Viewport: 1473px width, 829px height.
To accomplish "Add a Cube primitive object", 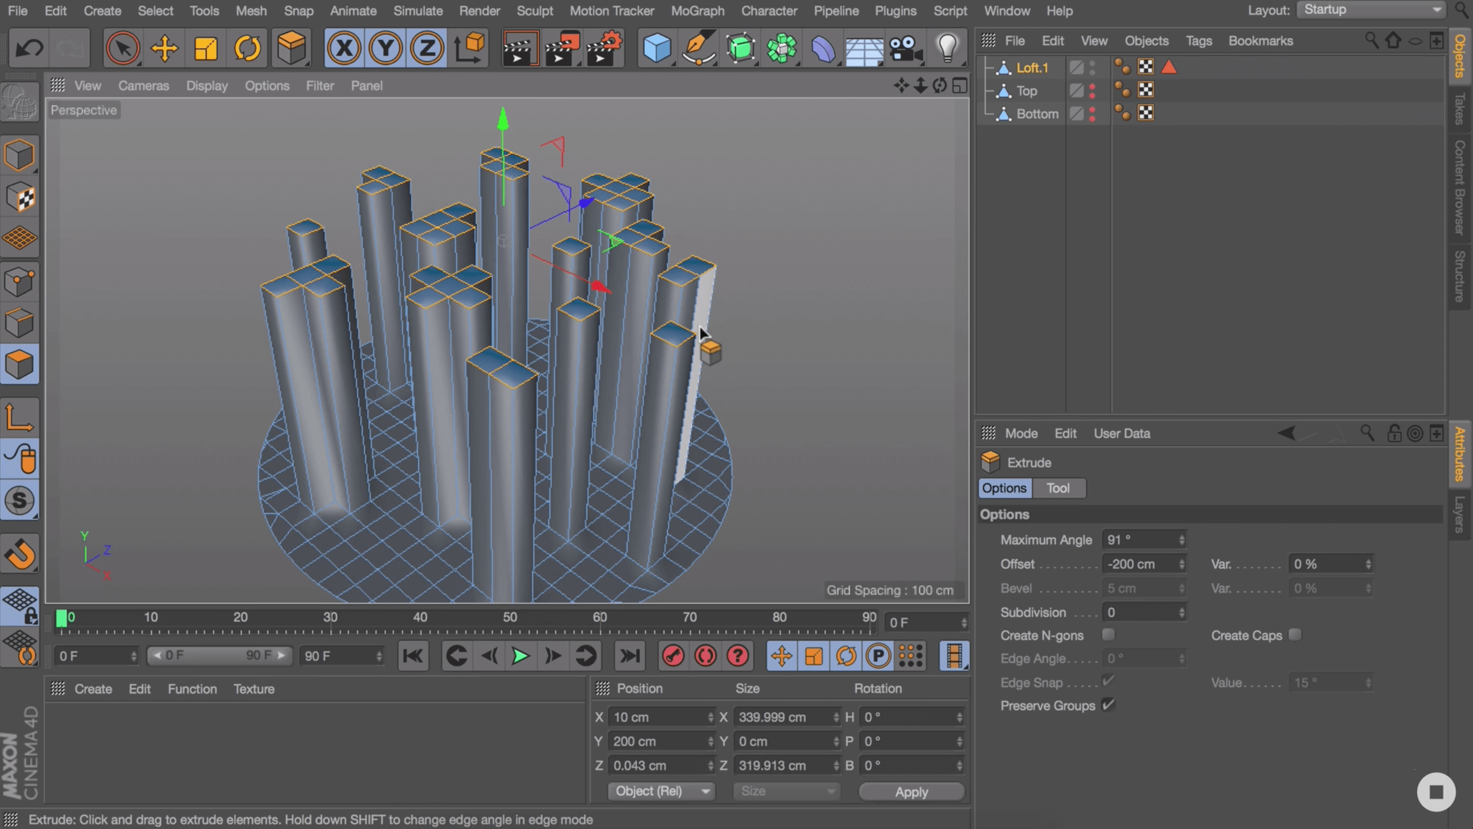I will click(x=656, y=48).
